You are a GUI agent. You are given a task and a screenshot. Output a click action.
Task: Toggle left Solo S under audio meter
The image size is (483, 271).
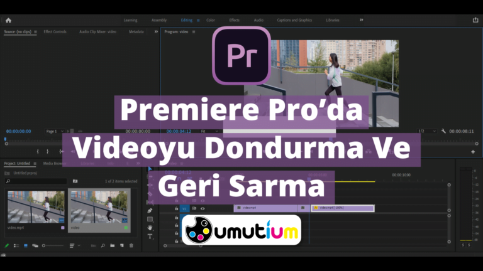coord(463,245)
